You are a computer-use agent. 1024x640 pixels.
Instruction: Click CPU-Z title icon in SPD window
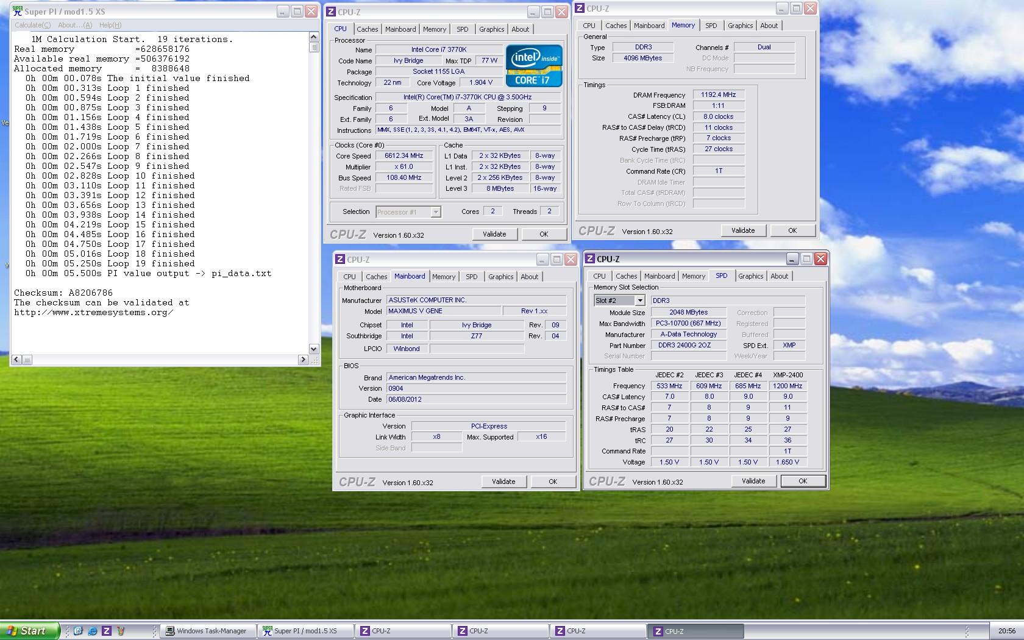click(x=590, y=258)
